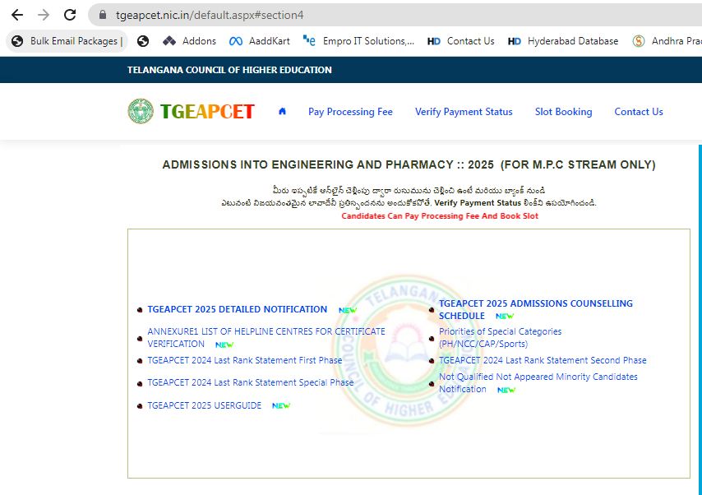Click the Telangana Council of Higher Education header
The height and width of the screenshot is (495, 702).
click(x=229, y=70)
